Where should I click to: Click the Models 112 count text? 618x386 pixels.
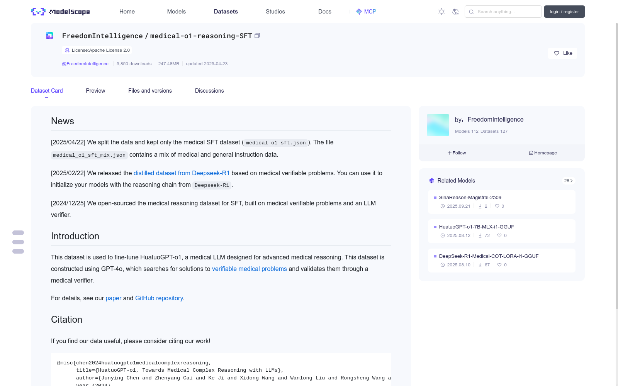click(467, 131)
